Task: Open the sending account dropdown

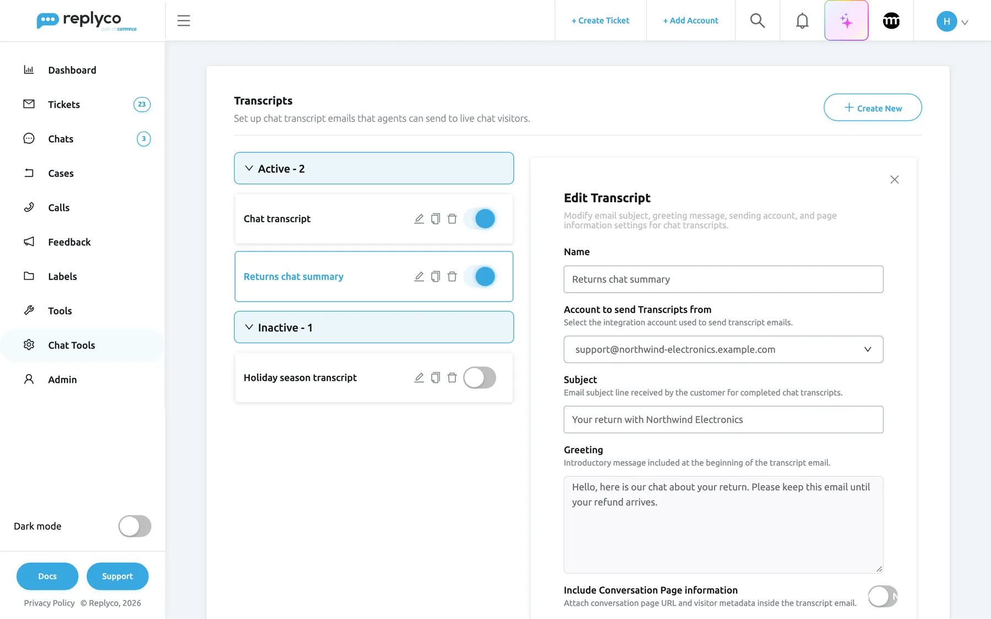Action: click(x=723, y=349)
